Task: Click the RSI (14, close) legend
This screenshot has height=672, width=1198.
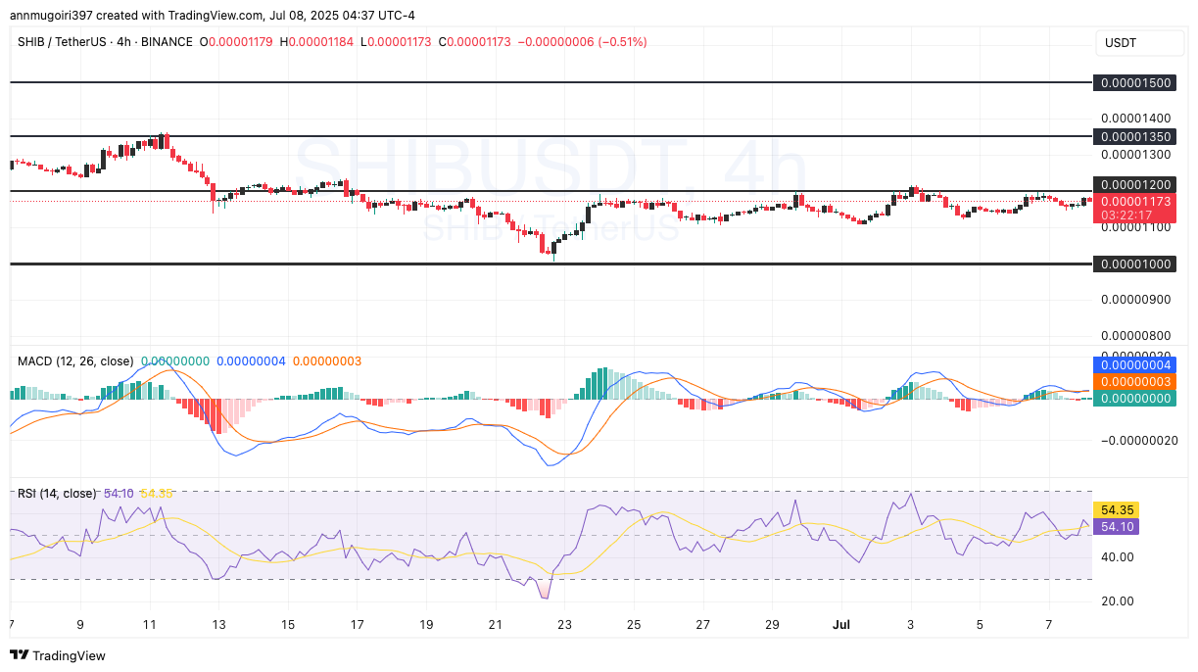Action: point(57,494)
